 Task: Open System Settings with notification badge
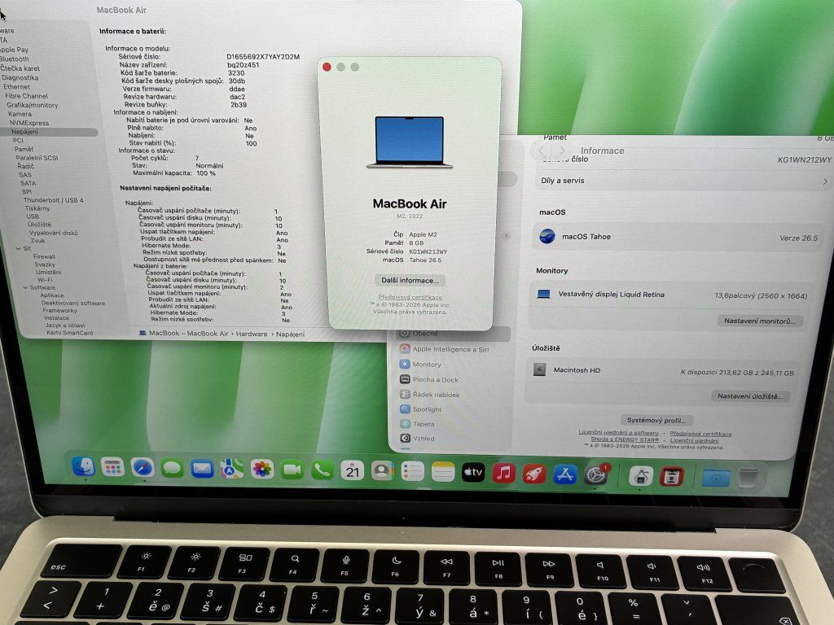pos(595,474)
